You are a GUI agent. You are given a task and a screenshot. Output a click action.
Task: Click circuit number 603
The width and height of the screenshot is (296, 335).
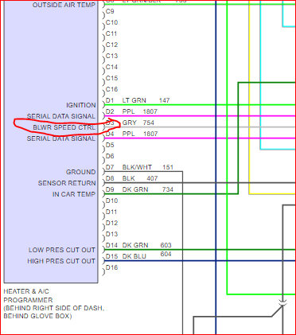click(166, 245)
